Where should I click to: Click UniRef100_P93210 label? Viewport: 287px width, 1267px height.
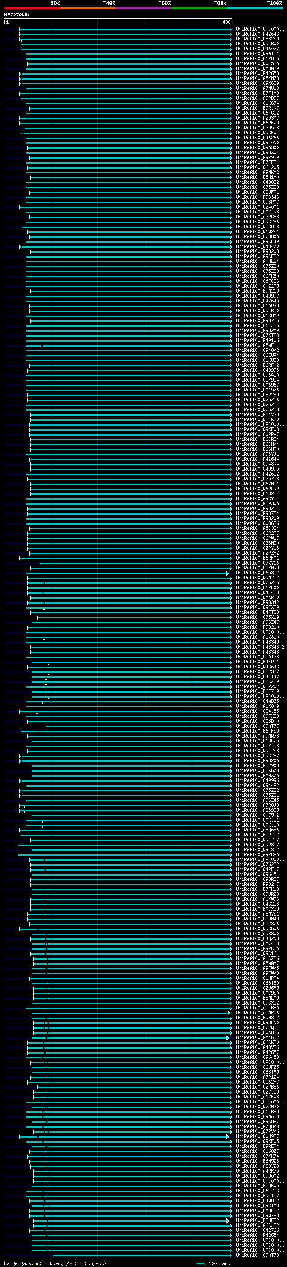pos(257,627)
